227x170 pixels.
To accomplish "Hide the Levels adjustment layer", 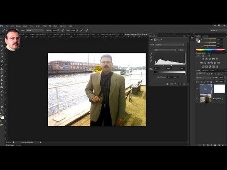I will click(x=197, y=89).
